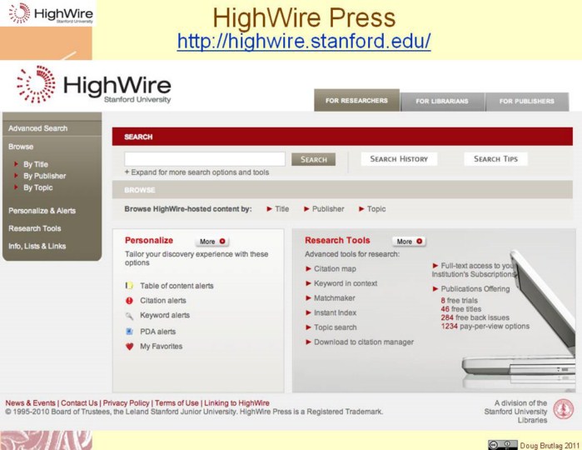The width and height of the screenshot is (582, 450).
Task: Expand more search options and tools
Action: point(196,172)
